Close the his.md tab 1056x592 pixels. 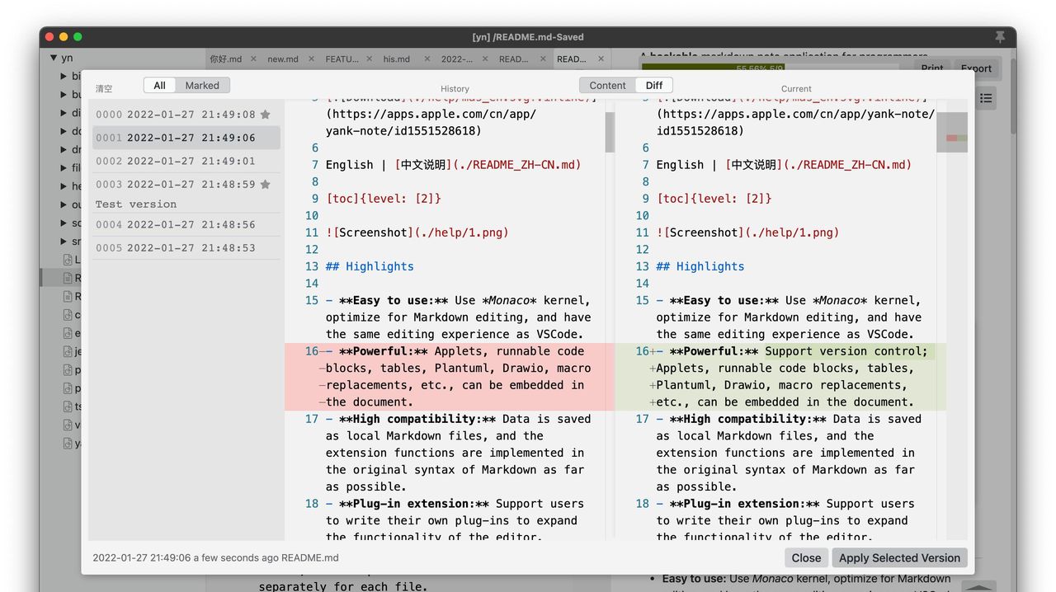[x=427, y=59]
